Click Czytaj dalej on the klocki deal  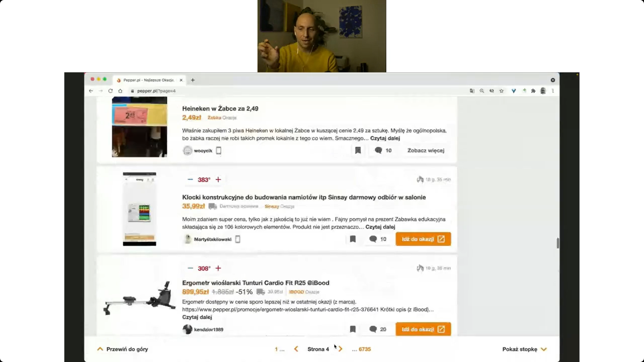click(x=380, y=227)
